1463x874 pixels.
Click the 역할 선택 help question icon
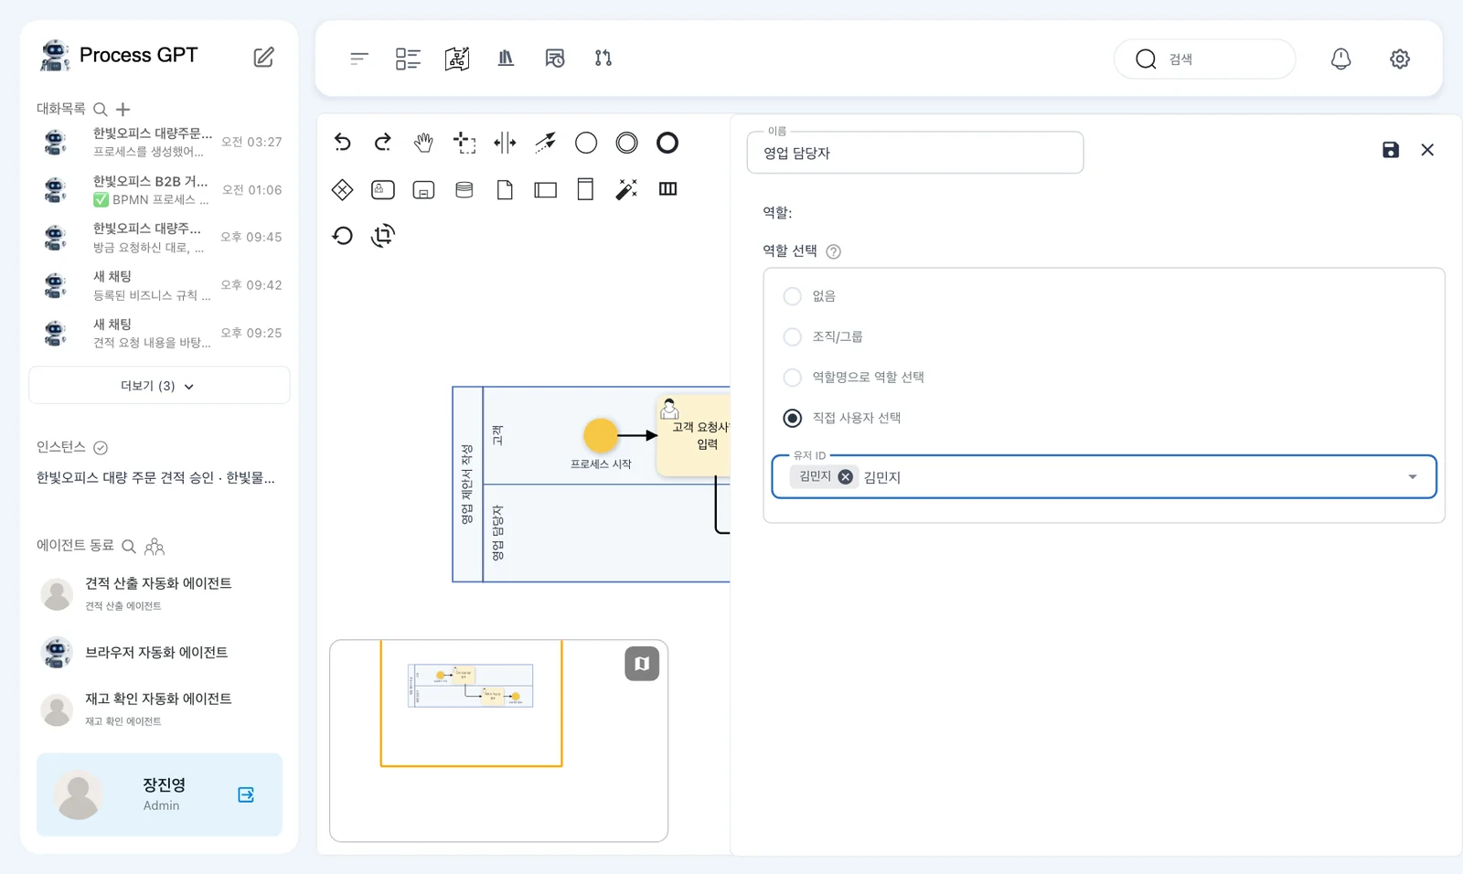[833, 251]
